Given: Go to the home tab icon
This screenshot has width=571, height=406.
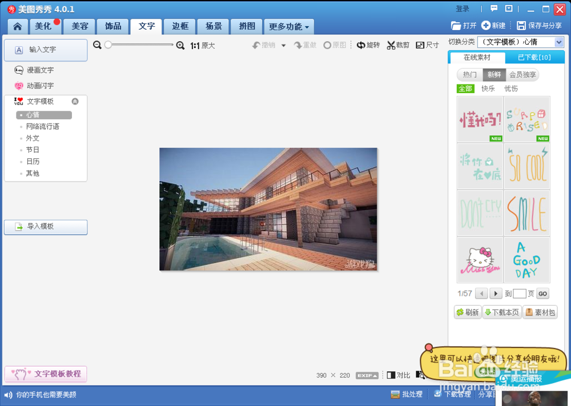Looking at the screenshot, I should 18,26.
